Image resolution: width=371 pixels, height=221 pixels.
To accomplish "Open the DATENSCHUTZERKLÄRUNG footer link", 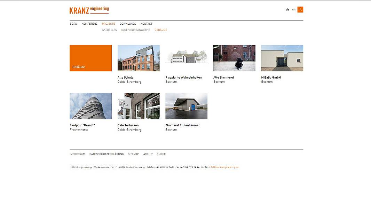I will click(106, 154).
